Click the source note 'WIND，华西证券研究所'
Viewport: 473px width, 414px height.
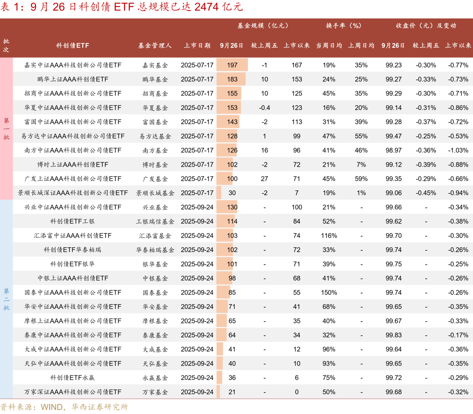pos(84,407)
